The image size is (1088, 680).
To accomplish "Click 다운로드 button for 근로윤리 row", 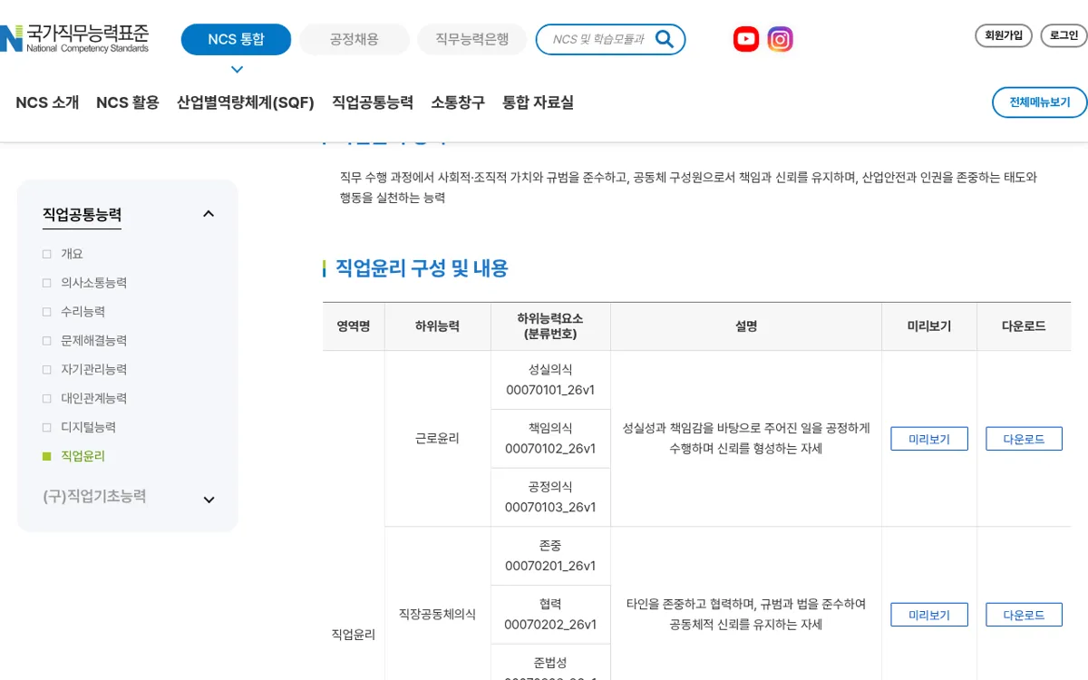I will (x=1024, y=439).
